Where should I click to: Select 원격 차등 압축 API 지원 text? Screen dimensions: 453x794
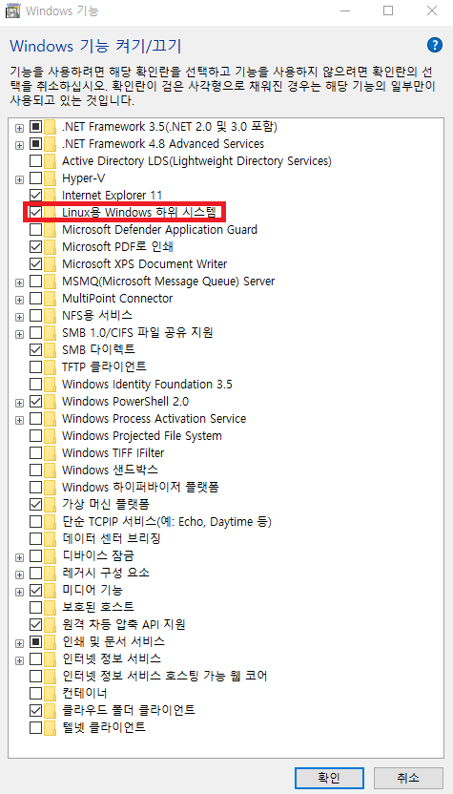coord(123,624)
